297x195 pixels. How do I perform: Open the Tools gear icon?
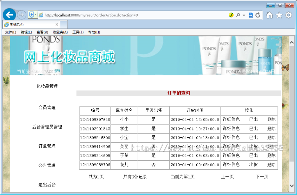click(288, 15)
